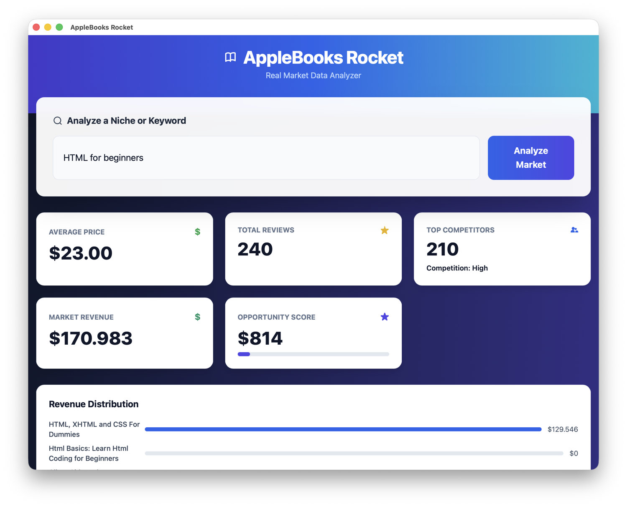Click the people icon in Top Competitors card

point(574,230)
